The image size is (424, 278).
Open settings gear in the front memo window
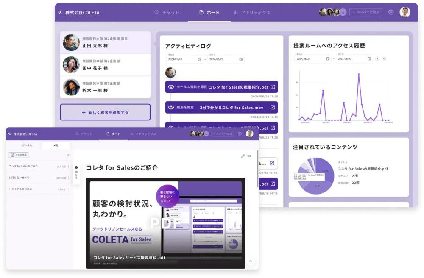[240, 134]
